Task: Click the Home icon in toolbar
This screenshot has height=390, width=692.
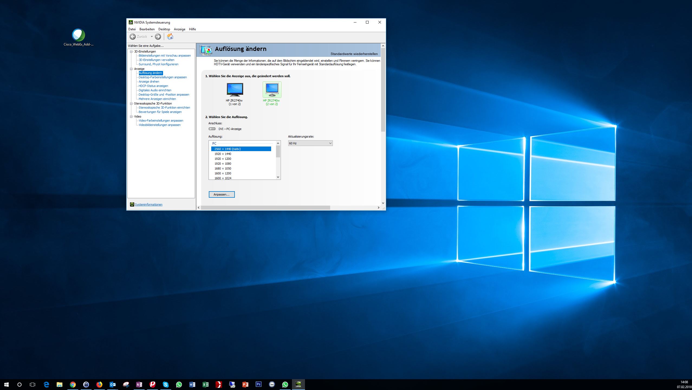Action: pyautogui.click(x=170, y=37)
